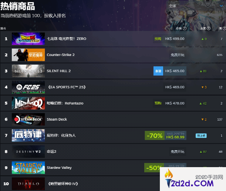
Task: Open the Stardew Valley cover image
Action: [28, 168]
